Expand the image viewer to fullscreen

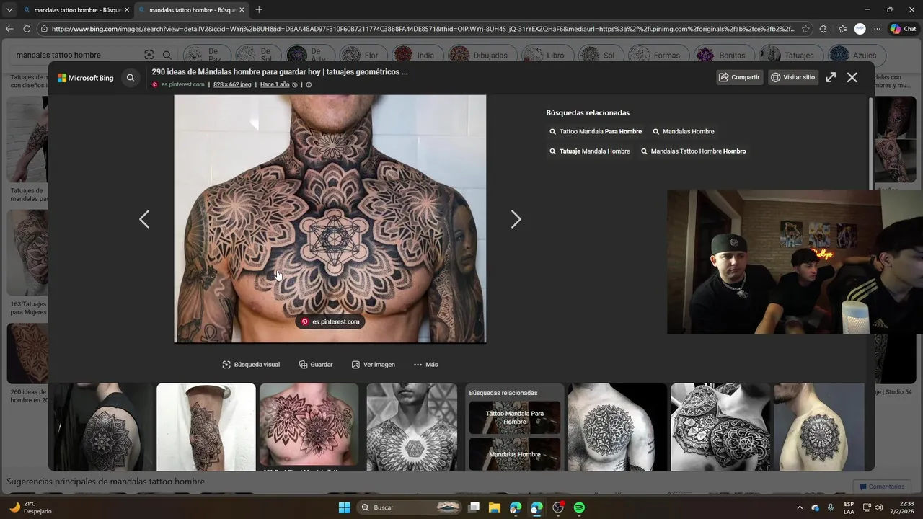point(831,77)
